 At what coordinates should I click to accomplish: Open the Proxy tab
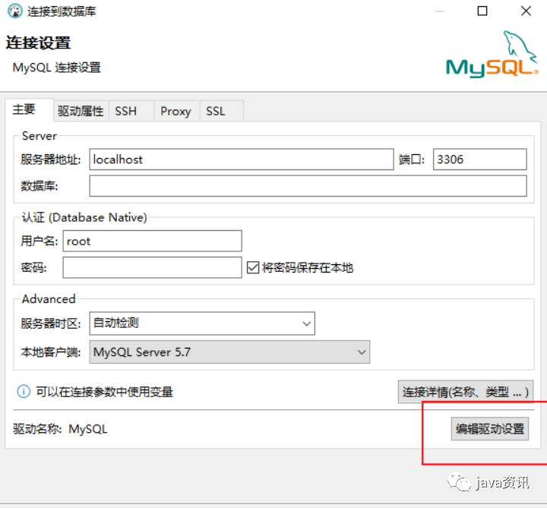pyautogui.click(x=175, y=111)
